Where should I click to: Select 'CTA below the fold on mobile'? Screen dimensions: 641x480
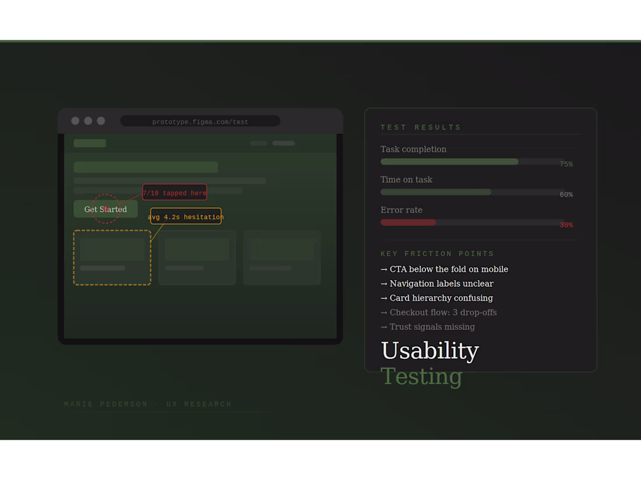(445, 269)
